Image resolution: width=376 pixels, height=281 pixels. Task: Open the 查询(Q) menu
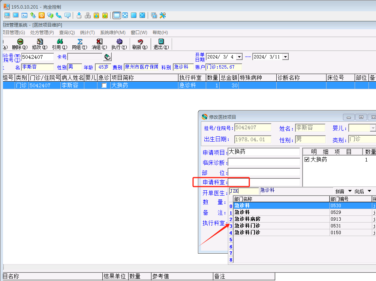[x=67, y=32]
